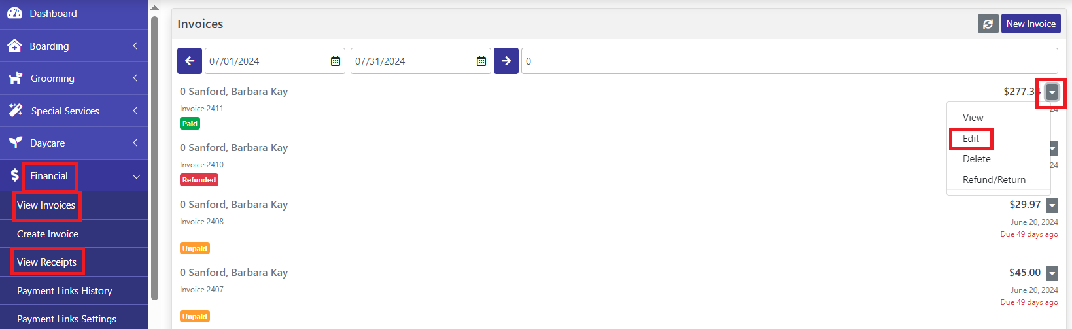
Task: Click the Boarding house icon
Action: coord(14,46)
